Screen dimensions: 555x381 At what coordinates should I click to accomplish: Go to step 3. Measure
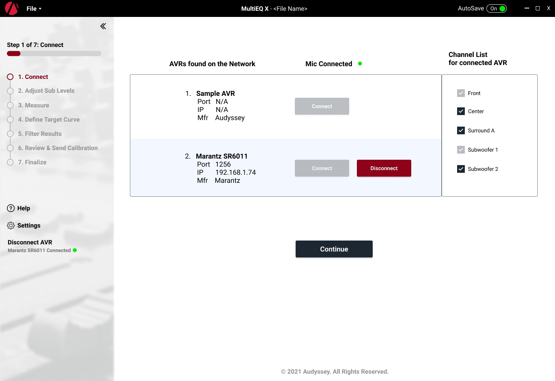(x=34, y=105)
